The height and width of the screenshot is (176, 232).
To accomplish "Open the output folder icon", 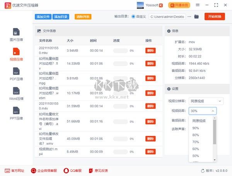I will [196, 17].
